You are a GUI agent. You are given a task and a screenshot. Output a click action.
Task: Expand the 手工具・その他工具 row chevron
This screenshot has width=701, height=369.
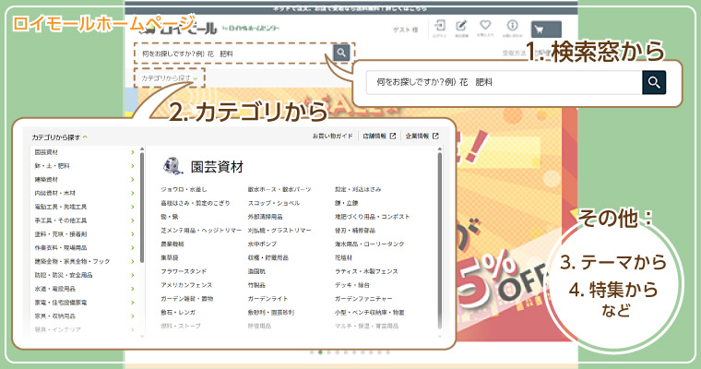coord(132,220)
